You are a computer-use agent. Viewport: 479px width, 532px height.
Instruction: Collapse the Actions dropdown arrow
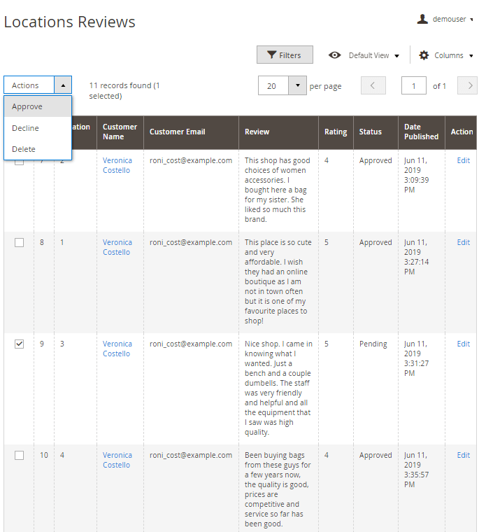tap(62, 85)
